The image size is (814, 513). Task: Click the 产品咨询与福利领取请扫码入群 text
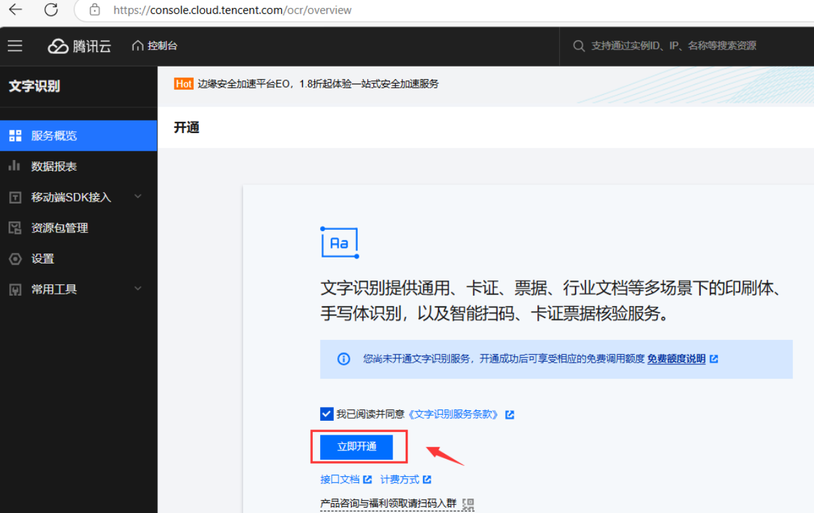point(388,504)
